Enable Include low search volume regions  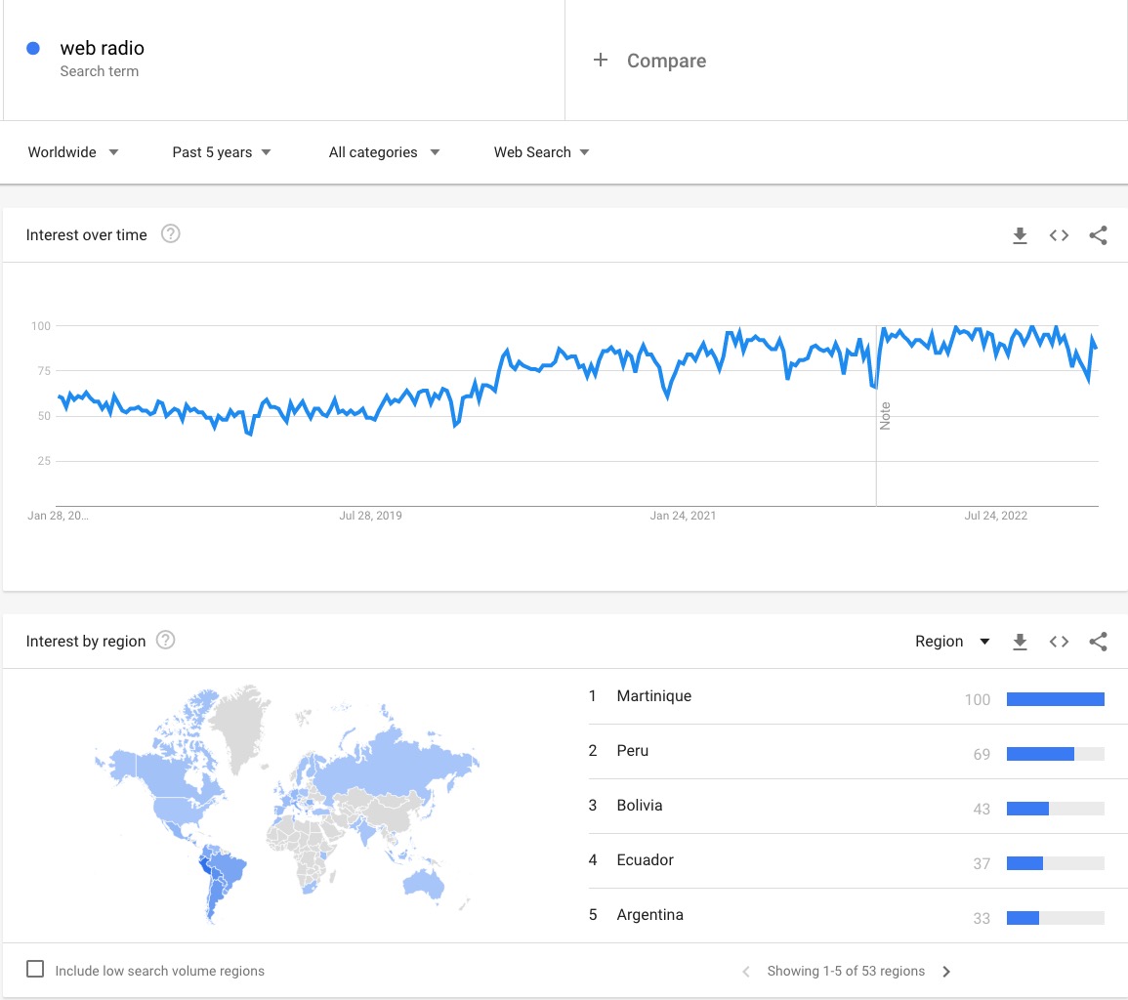(x=35, y=970)
